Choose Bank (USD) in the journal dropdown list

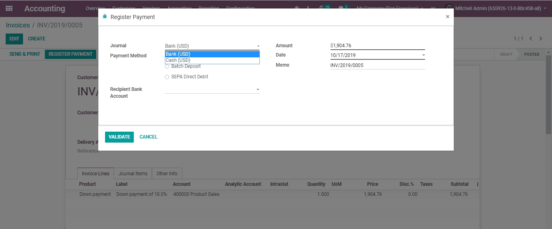[178, 54]
